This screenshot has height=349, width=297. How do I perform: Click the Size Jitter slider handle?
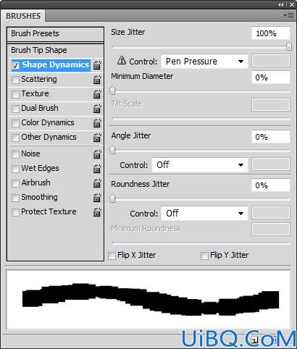coord(289,46)
